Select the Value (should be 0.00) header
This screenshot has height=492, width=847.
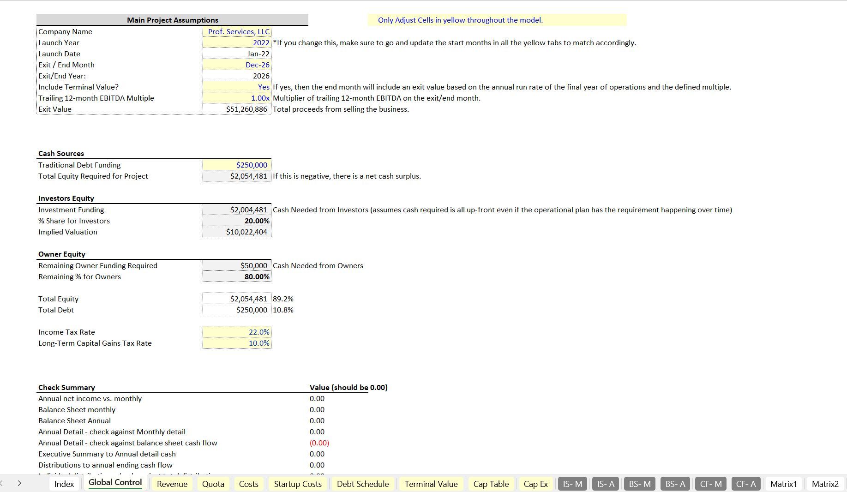(348, 387)
